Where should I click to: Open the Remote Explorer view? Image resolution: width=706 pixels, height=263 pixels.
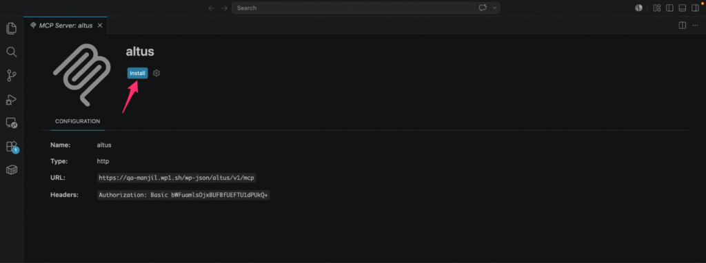tap(12, 123)
